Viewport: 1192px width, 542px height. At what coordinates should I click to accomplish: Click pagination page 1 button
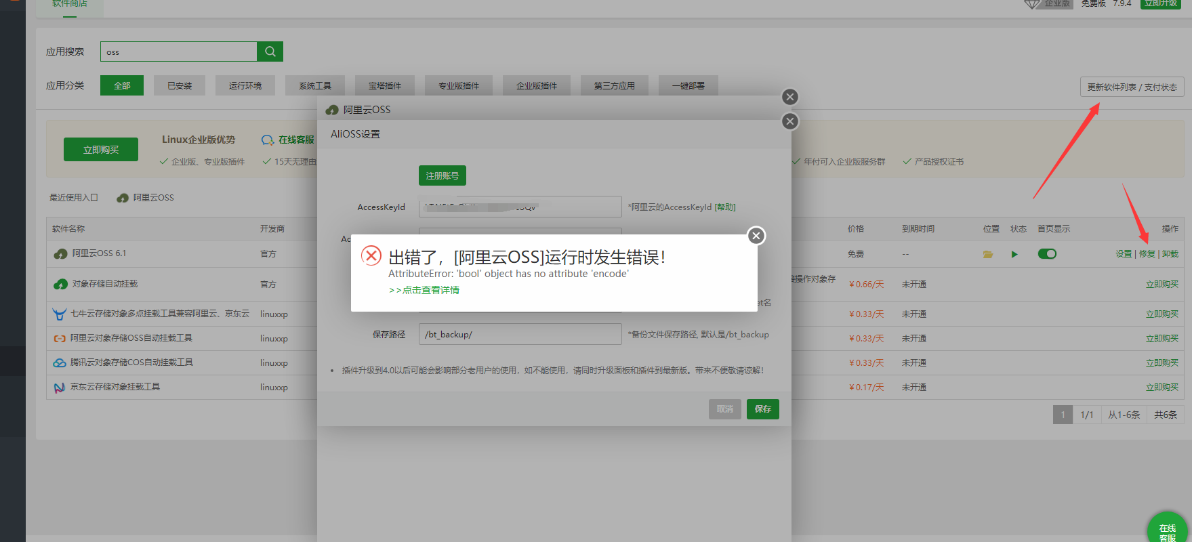click(x=1063, y=415)
